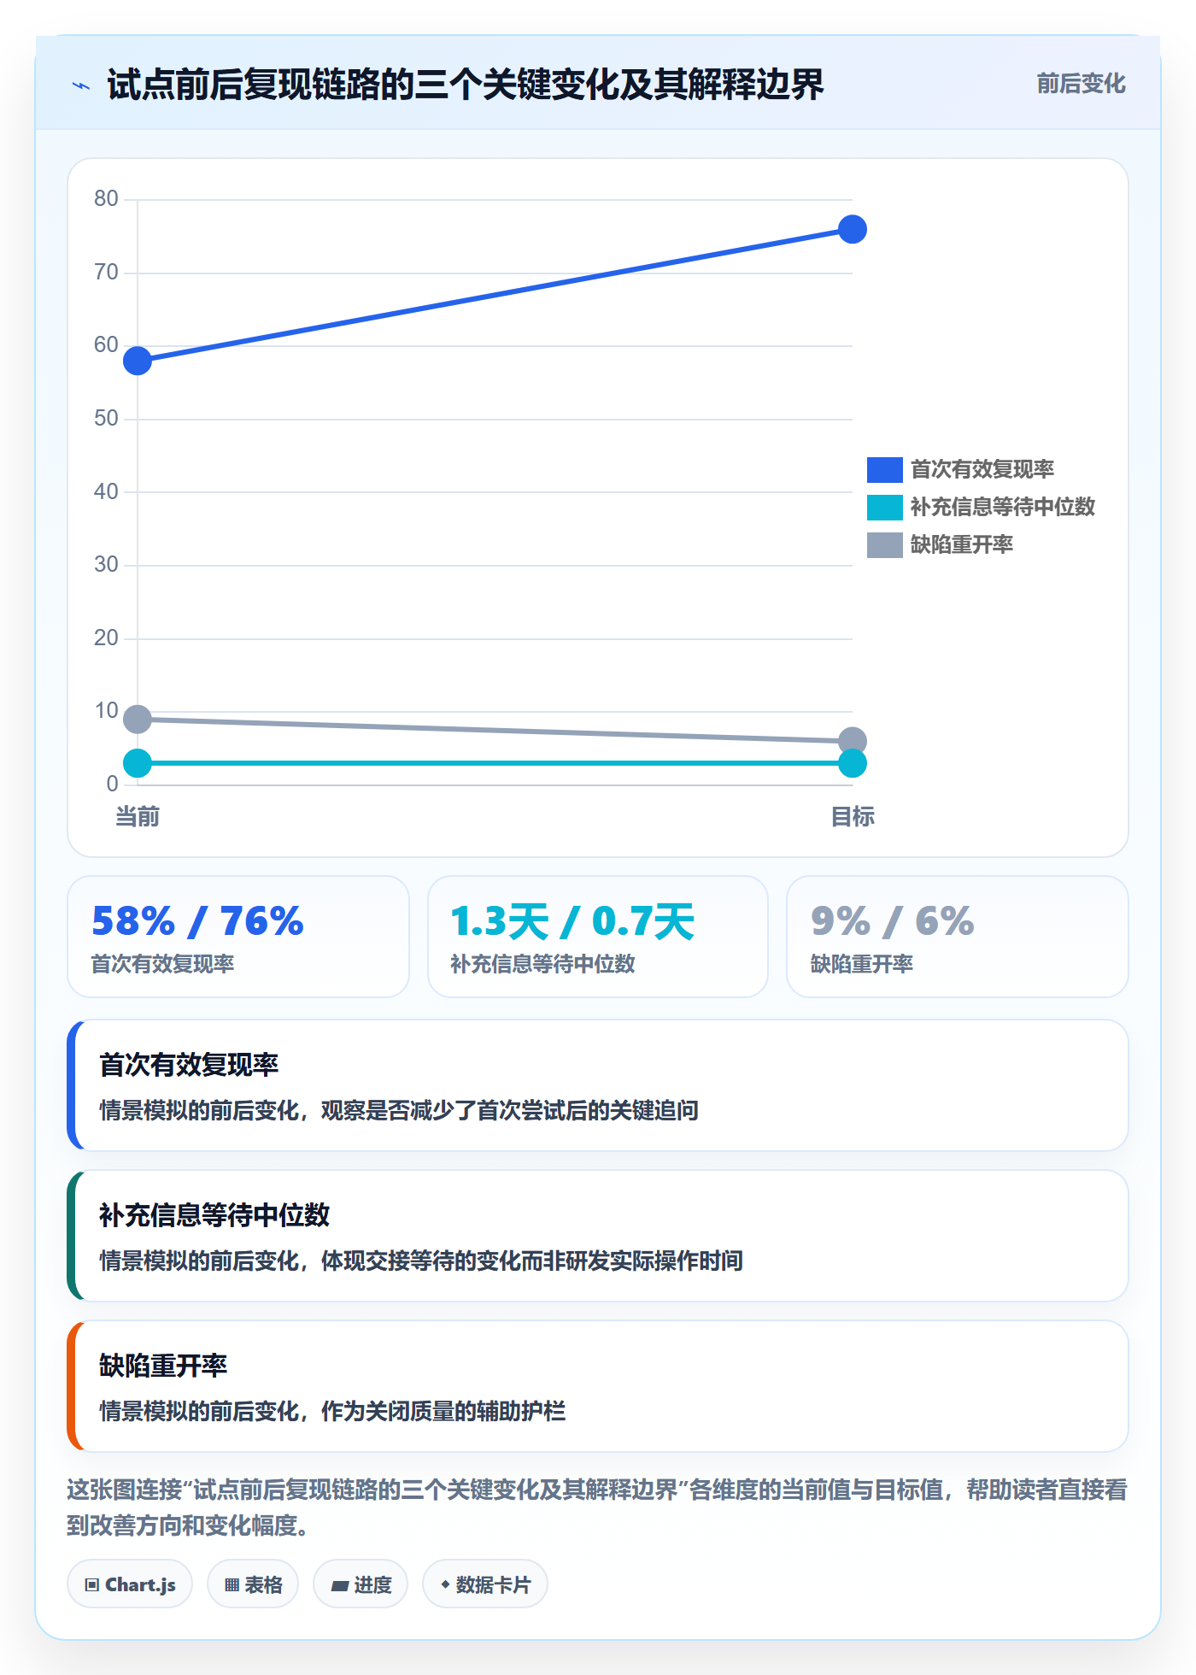This screenshot has width=1196, height=1675.
Task: Click the 缺陷重开率 label under 9% / 6%
Action: pyautogui.click(x=862, y=964)
